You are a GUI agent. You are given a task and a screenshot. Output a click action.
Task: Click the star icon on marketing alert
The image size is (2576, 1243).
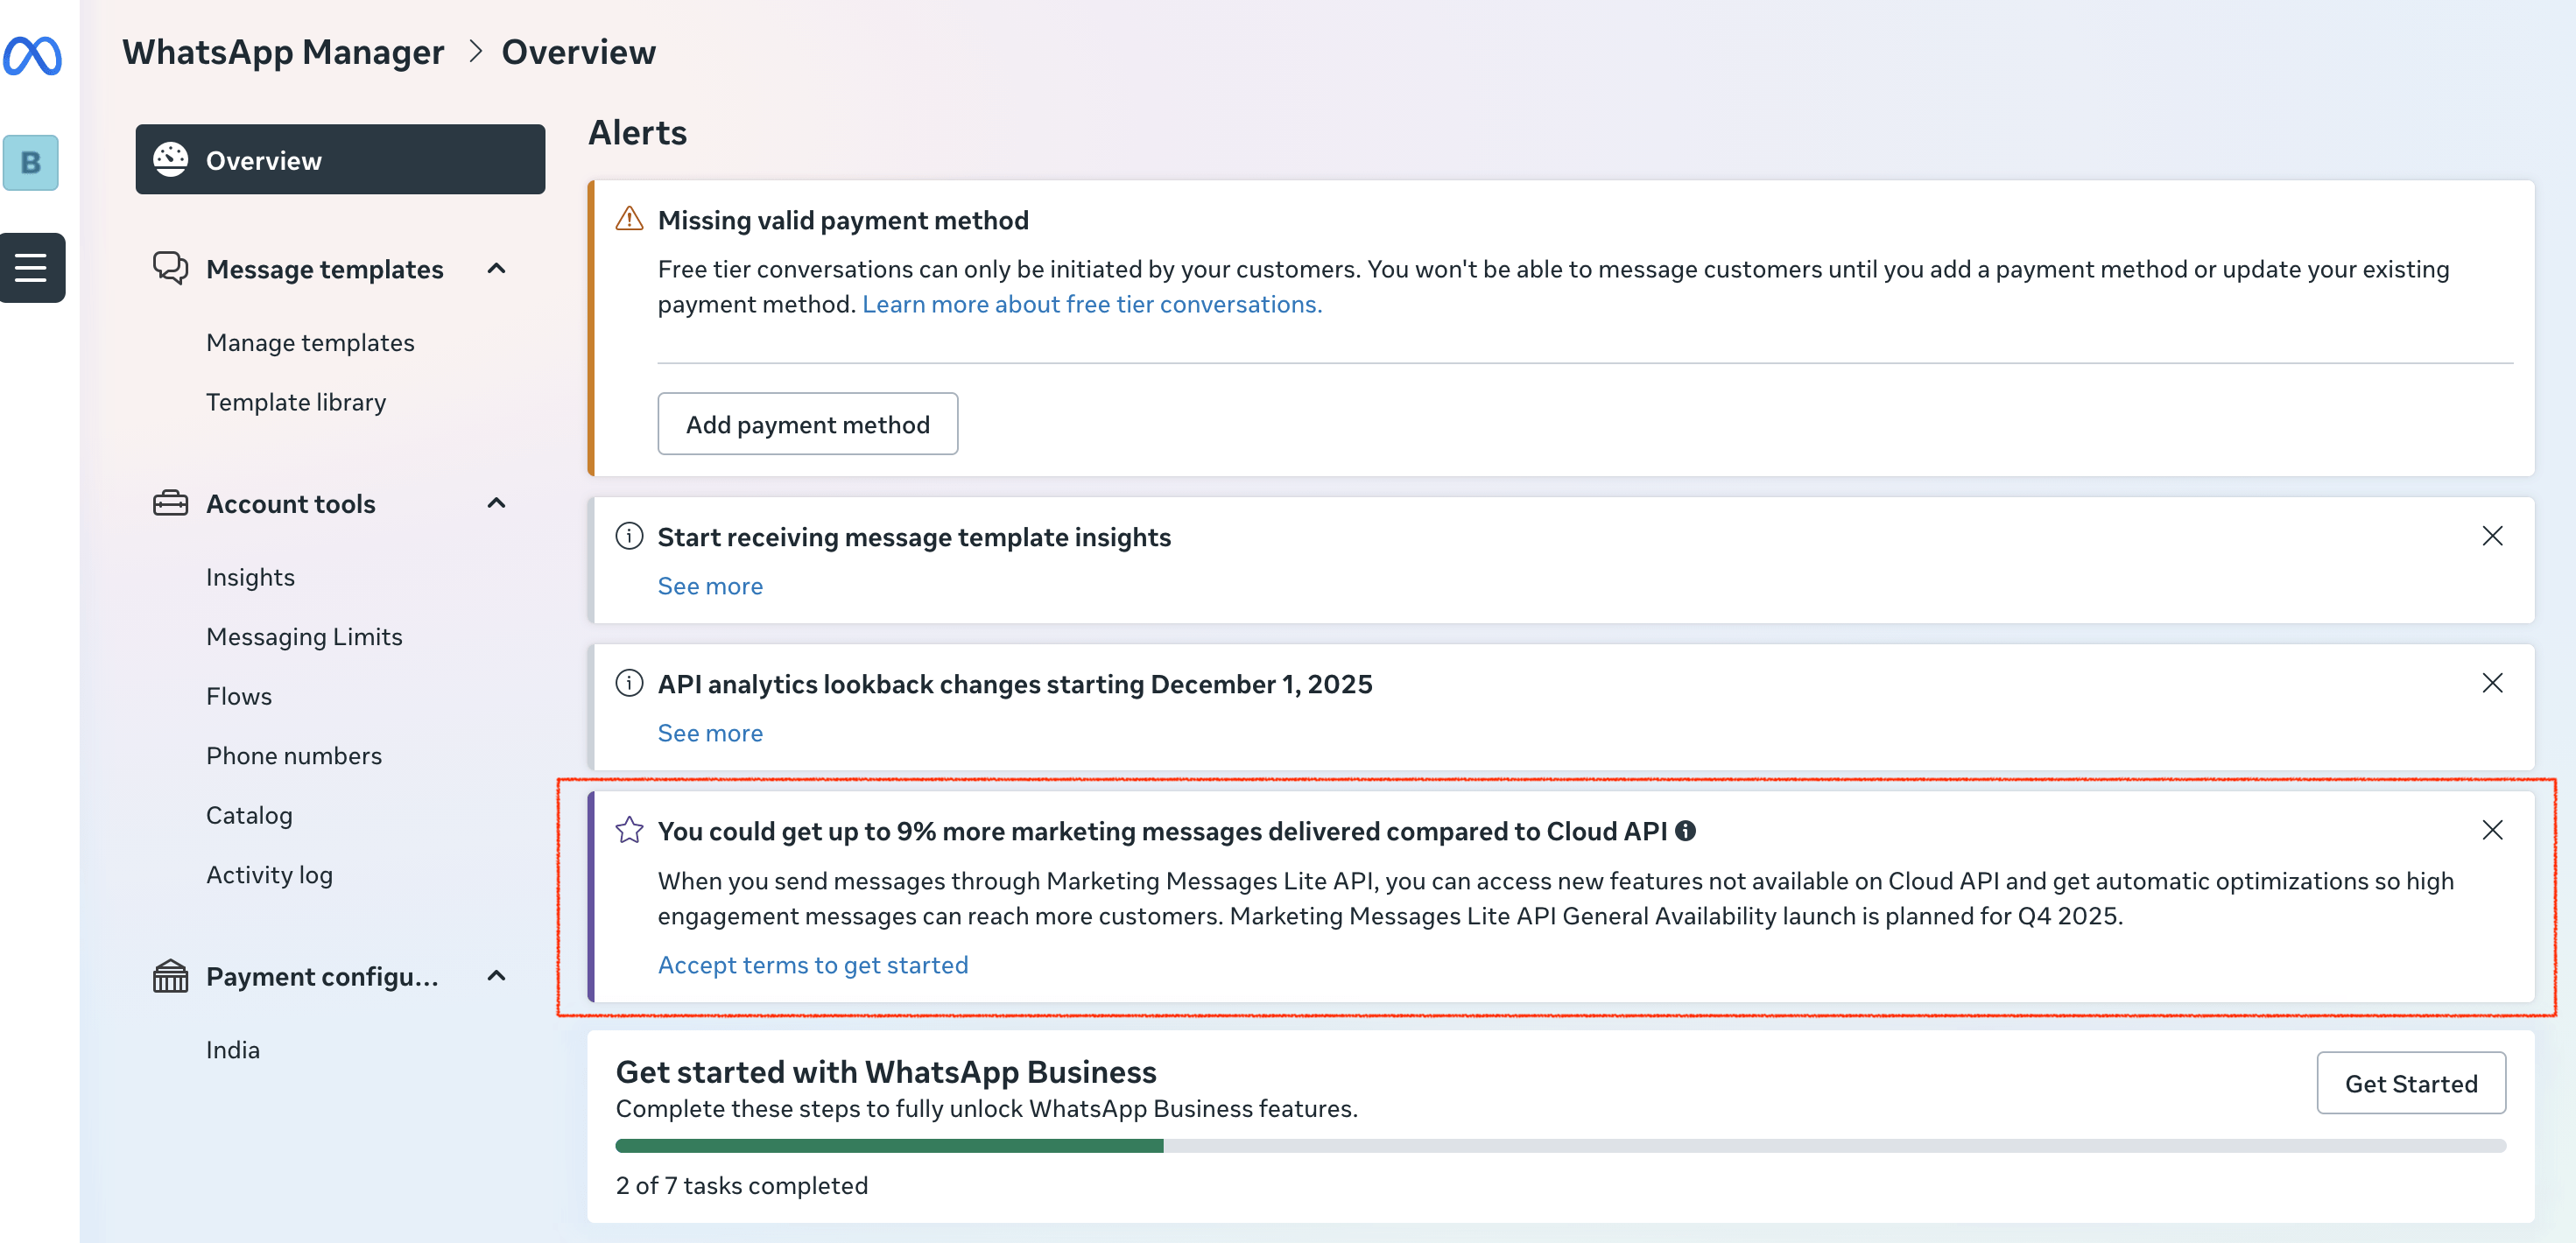(x=629, y=830)
